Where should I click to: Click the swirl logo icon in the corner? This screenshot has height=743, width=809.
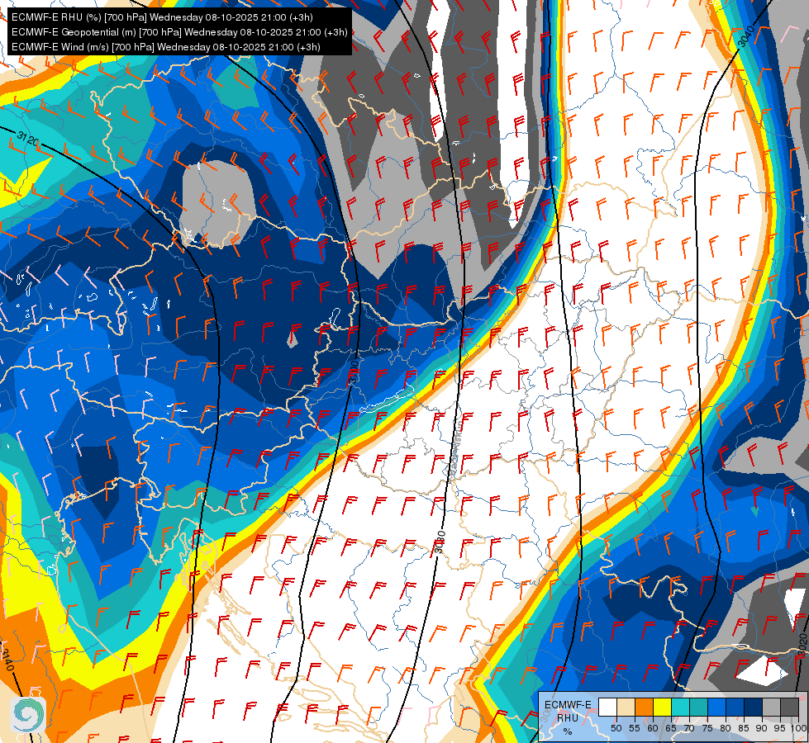pos(28,715)
